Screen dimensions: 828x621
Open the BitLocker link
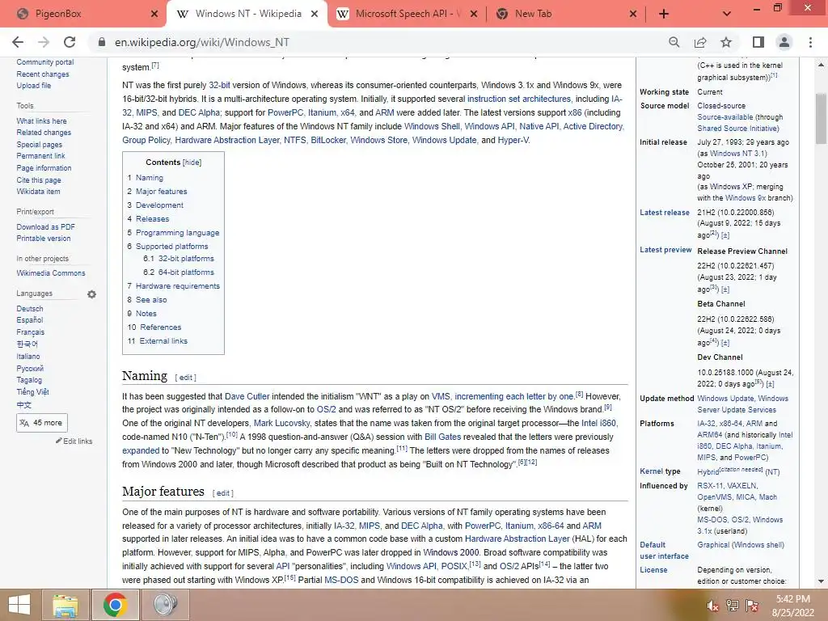click(328, 141)
